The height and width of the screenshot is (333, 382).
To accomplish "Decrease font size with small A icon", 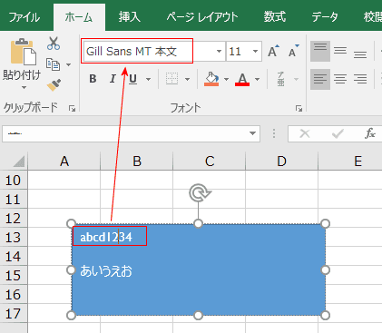I will point(293,51).
